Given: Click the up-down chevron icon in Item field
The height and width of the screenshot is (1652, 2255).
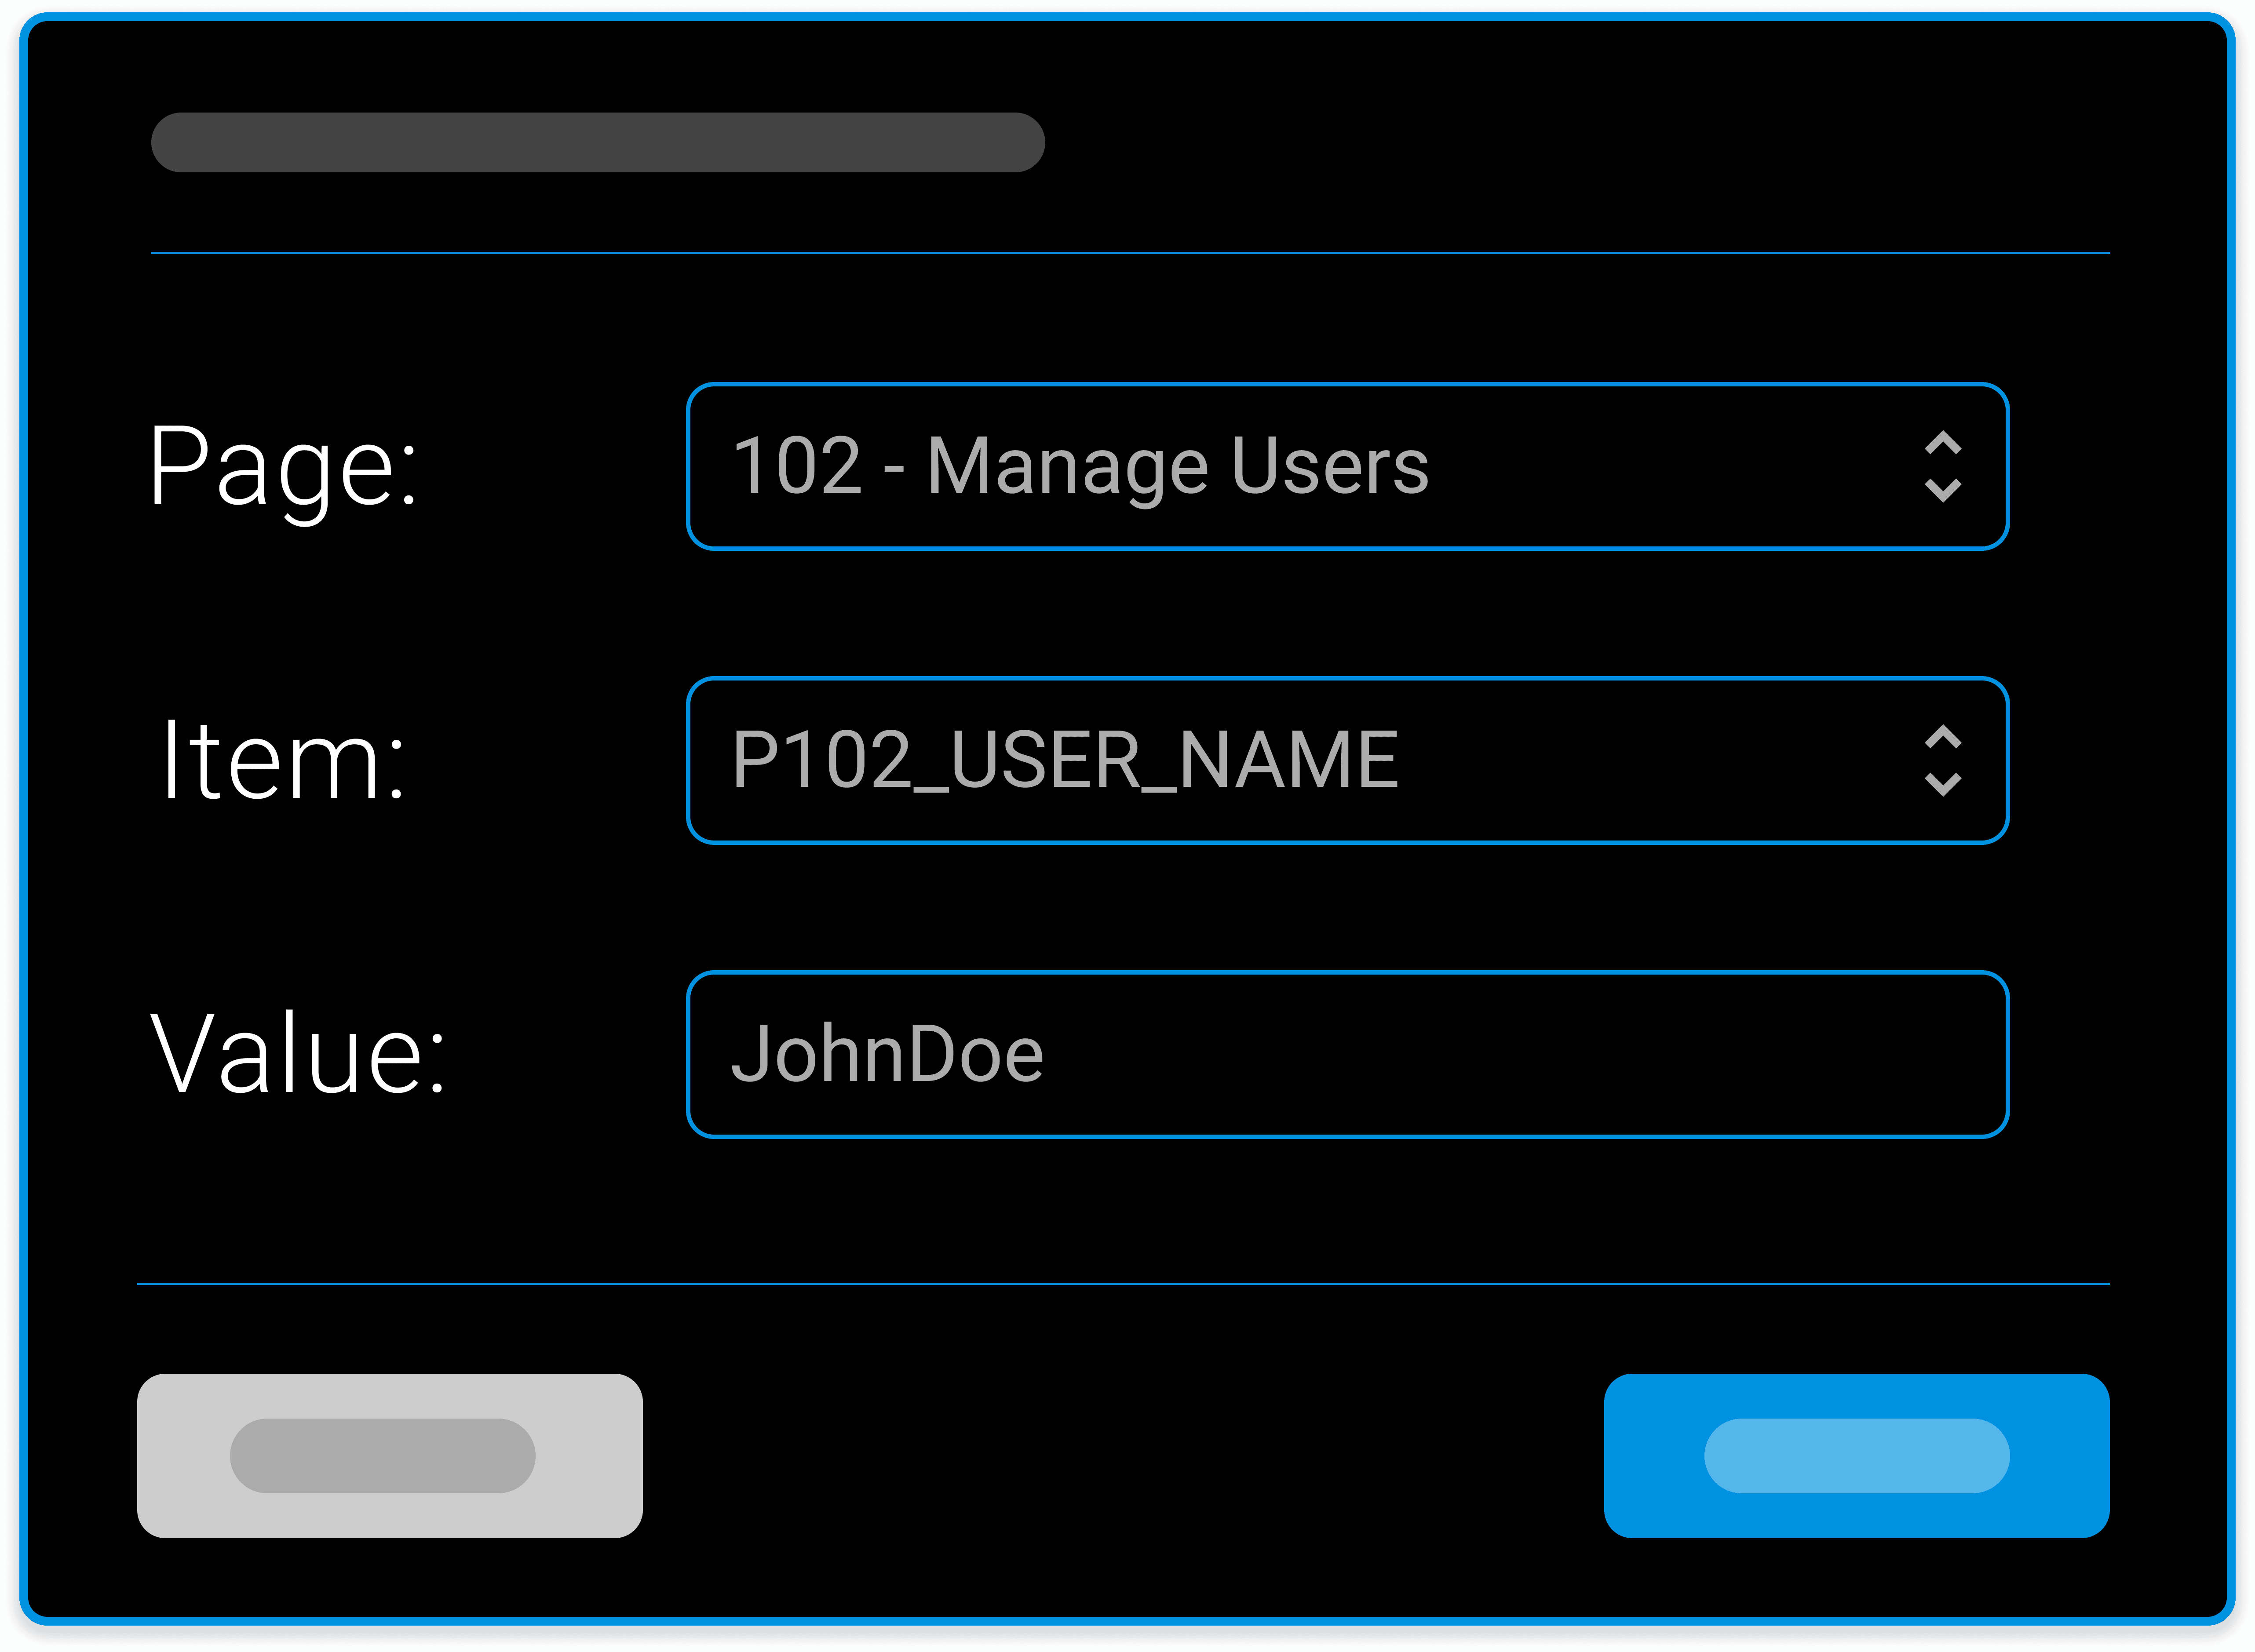Looking at the screenshot, I should (x=1943, y=760).
